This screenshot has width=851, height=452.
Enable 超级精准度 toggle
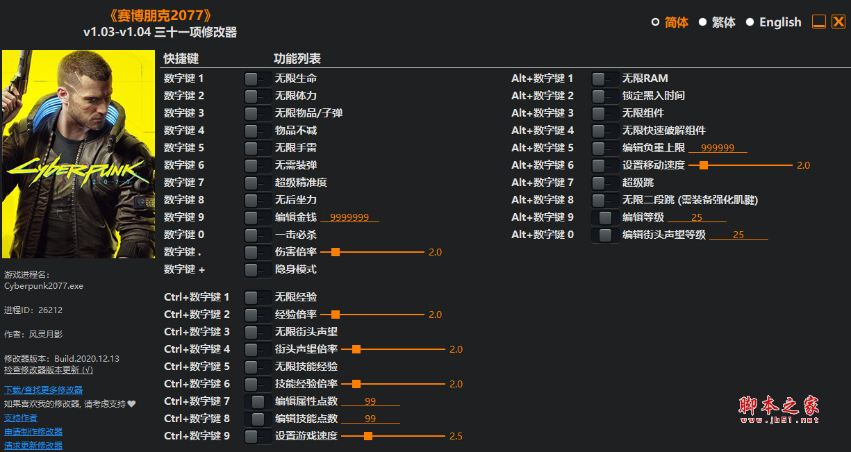pyautogui.click(x=258, y=183)
